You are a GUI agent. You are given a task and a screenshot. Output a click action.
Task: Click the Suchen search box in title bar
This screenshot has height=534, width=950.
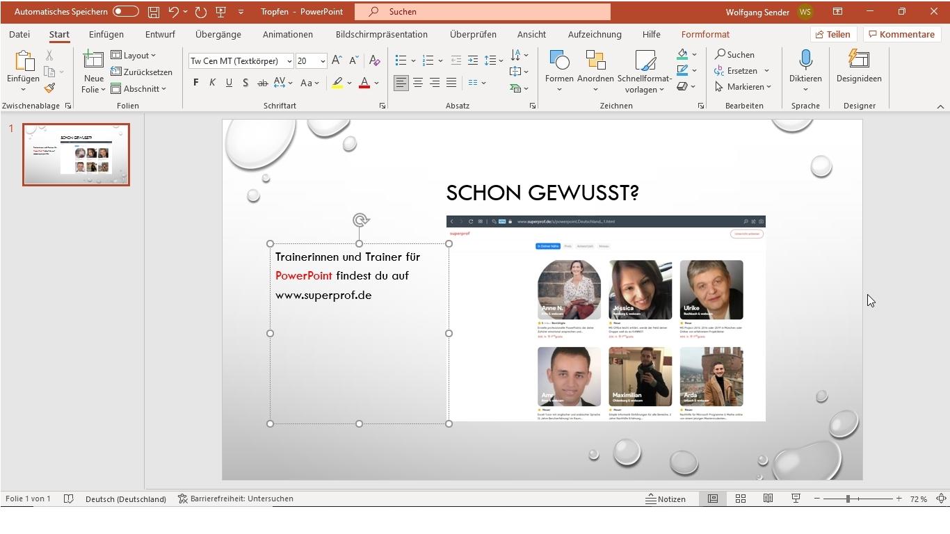pyautogui.click(x=483, y=12)
